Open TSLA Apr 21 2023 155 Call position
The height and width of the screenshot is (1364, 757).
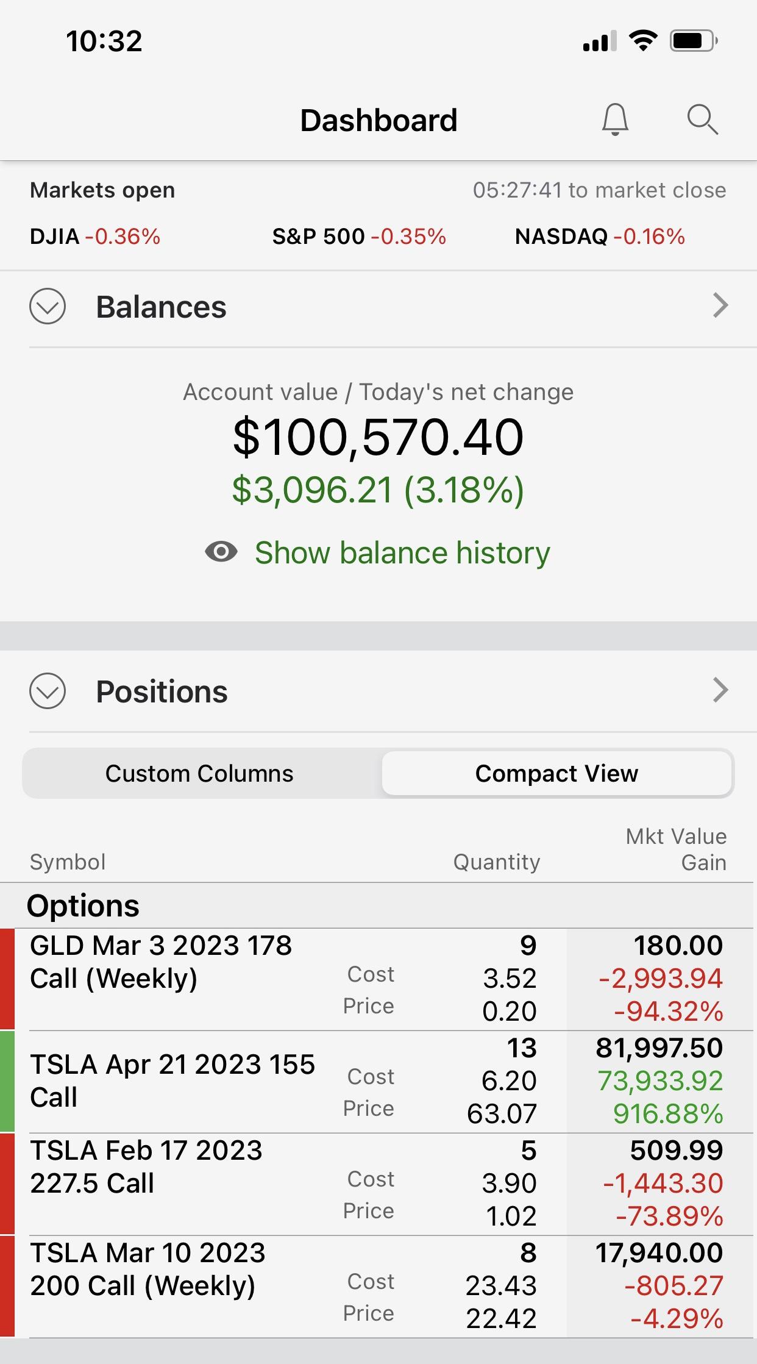point(172,1080)
